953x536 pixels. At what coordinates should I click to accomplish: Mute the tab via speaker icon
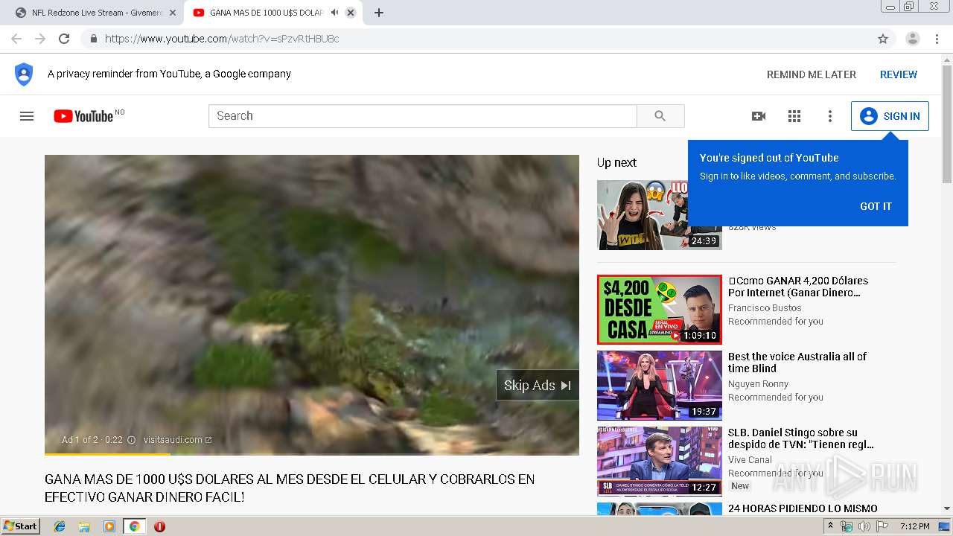click(334, 13)
